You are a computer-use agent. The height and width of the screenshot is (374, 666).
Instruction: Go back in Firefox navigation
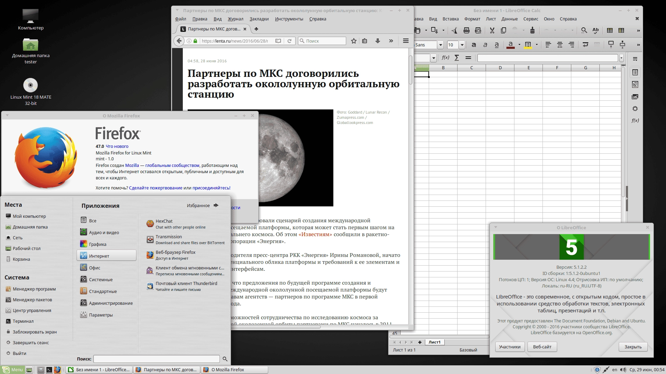click(x=179, y=41)
